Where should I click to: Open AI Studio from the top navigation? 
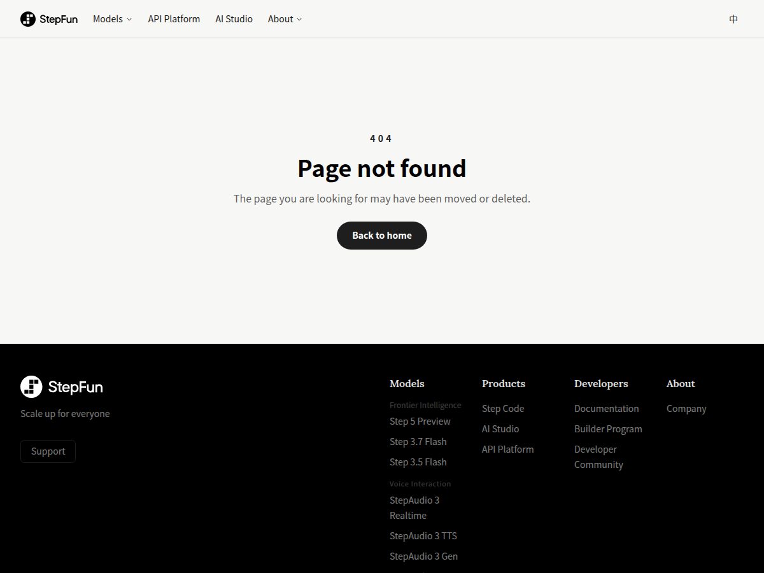[x=234, y=19]
